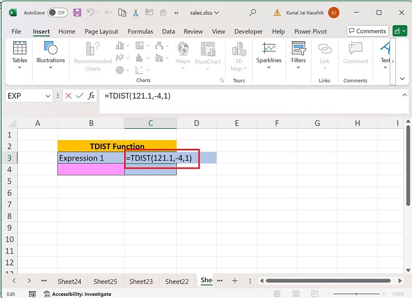Expand quick access toolbar overflow chevrons
Image resolution: width=412 pixels, height=298 pixels.
[x=176, y=13]
